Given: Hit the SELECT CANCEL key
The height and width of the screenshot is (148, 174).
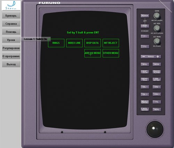Looking at the screenshot, I should tap(145, 102).
